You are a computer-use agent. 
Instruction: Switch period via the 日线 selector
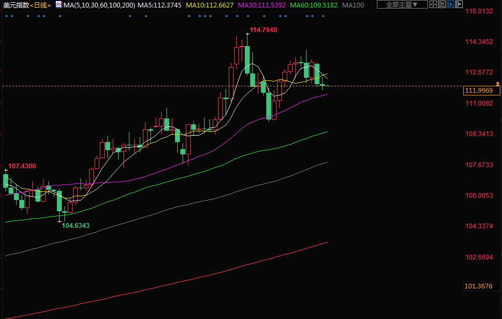41,5
